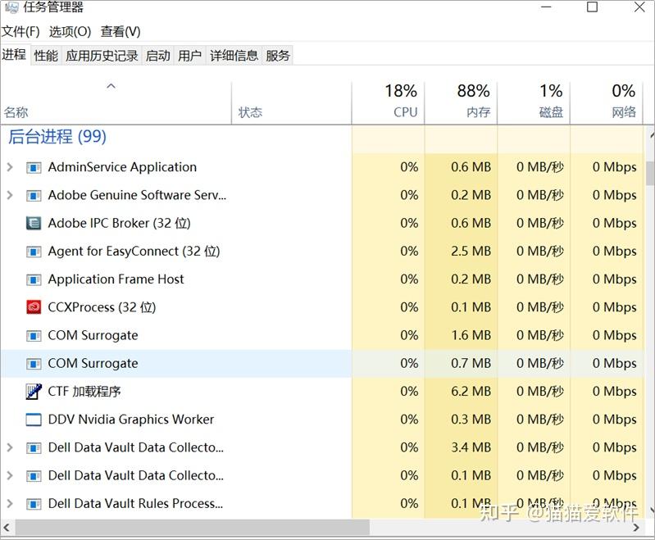Click the vertical scrollbar thumb

(x=650, y=172)
